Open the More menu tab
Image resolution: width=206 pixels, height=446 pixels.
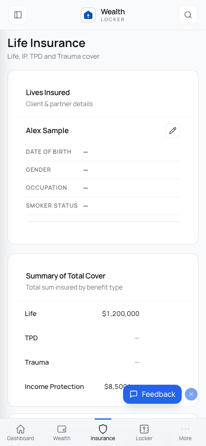pyautogui.click(x=185, y=432)
